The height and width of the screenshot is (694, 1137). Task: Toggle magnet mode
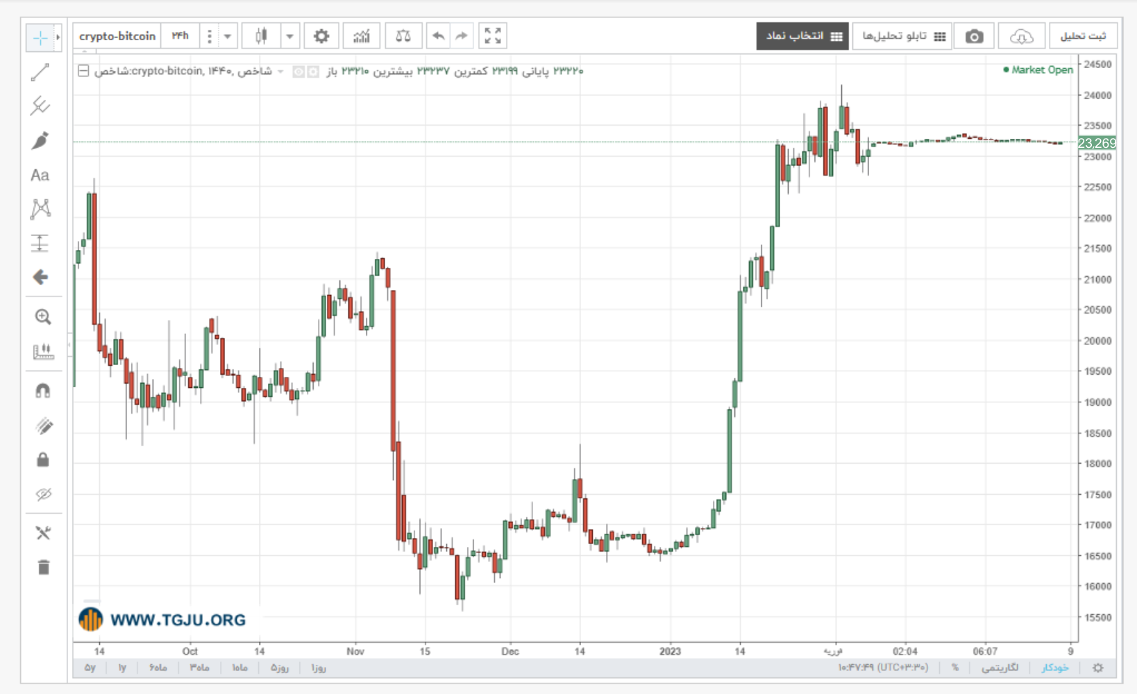coord(43,391)
